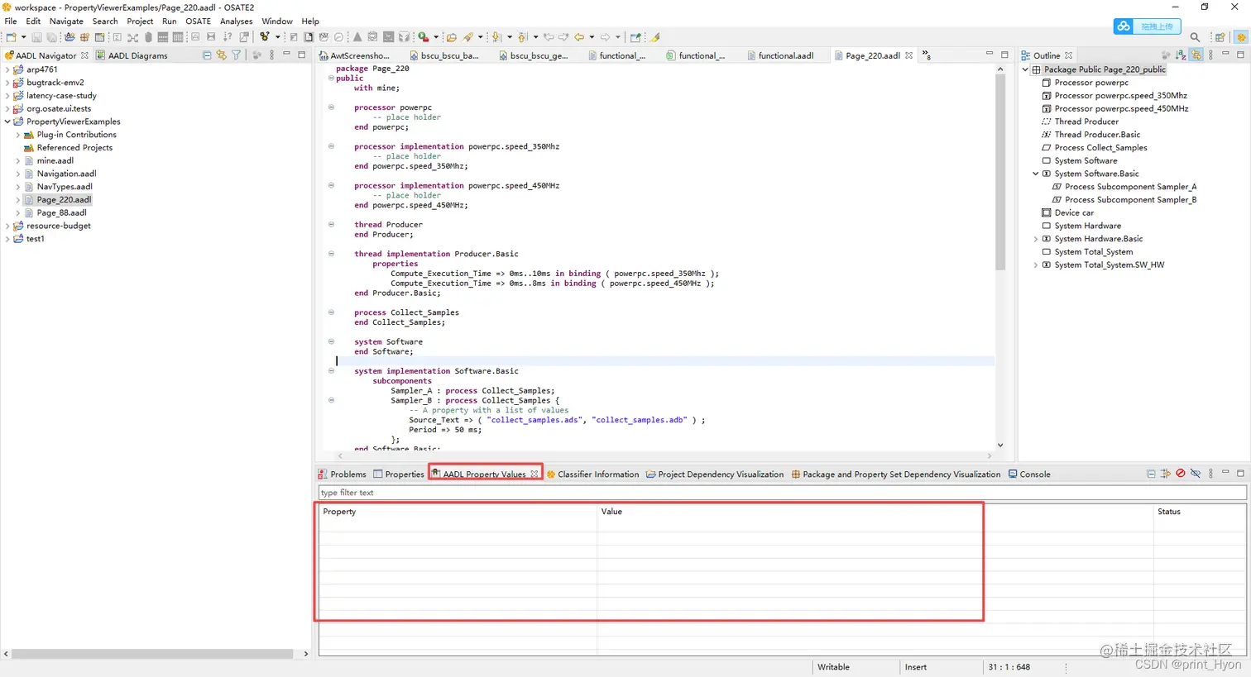Click the Open Type folder icon in toolbar
Image resolution: width=1251 pixels, height=677 pixels.
point(451,37)
